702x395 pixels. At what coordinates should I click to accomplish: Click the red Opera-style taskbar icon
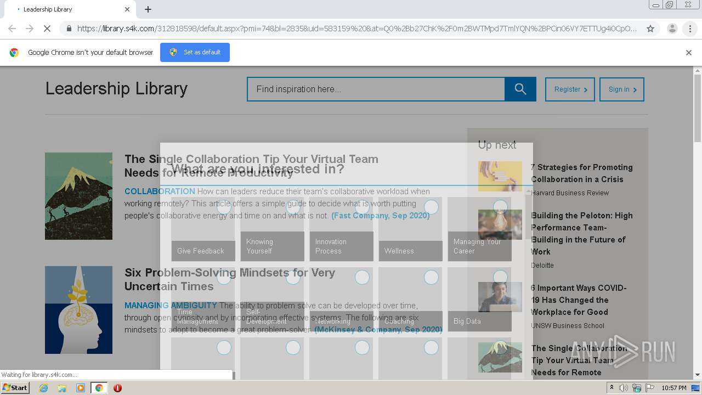coord(117,388)
